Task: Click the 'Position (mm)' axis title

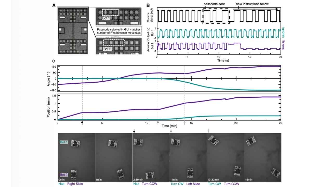Action: pyautogui.click(x=48, y=107)
